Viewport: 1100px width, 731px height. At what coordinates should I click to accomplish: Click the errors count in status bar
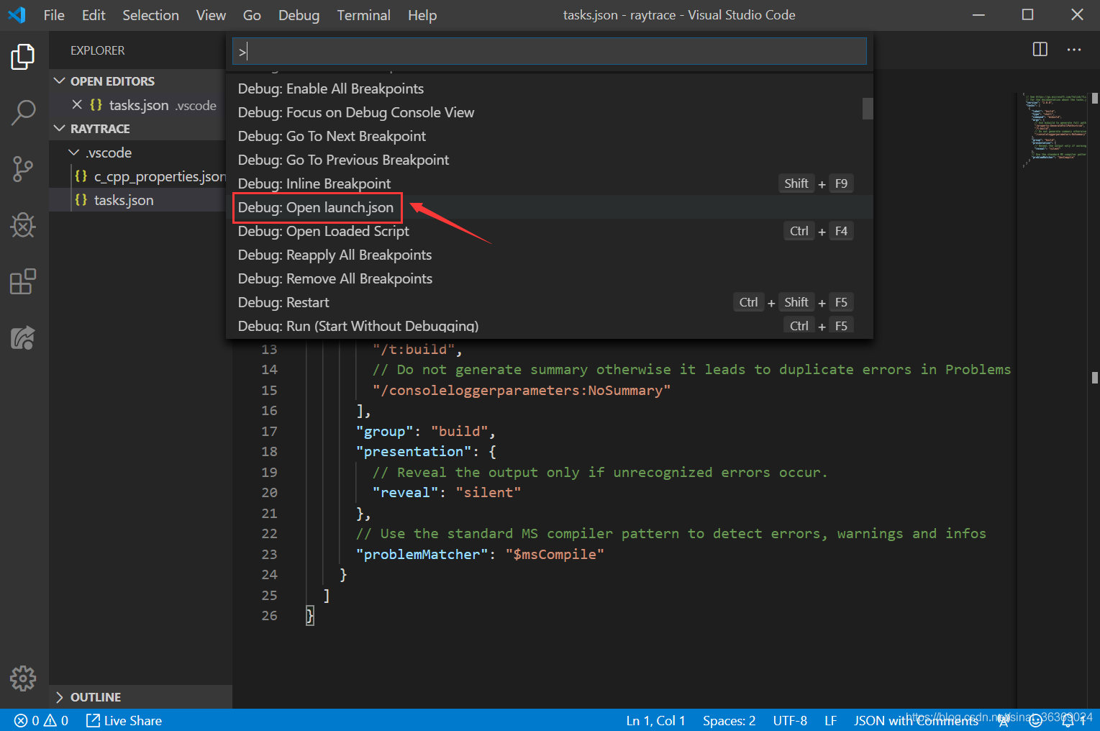click(27, 721)
